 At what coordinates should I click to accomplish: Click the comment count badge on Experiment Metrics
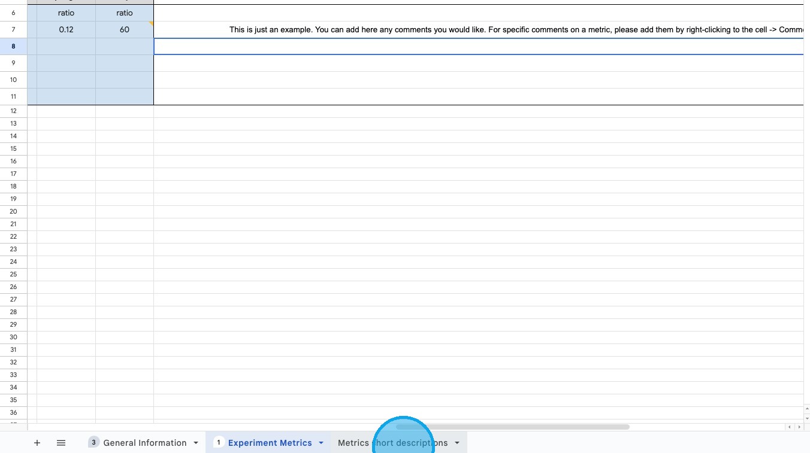pyautogui.click(x=219, y=442)
